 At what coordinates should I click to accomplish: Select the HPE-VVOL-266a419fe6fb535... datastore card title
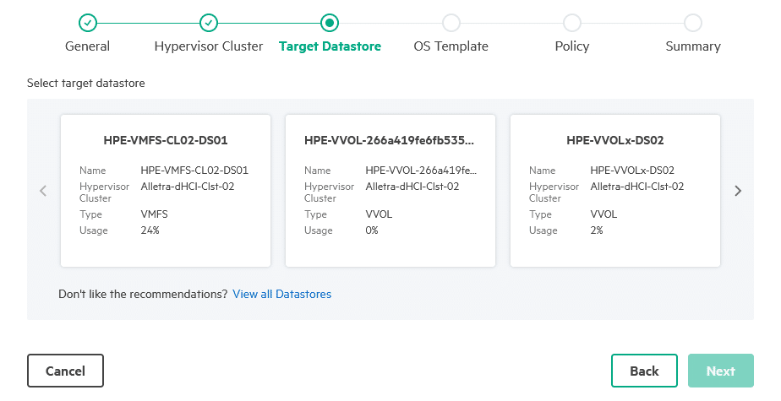pyautogui.click(x=389, y=140)
